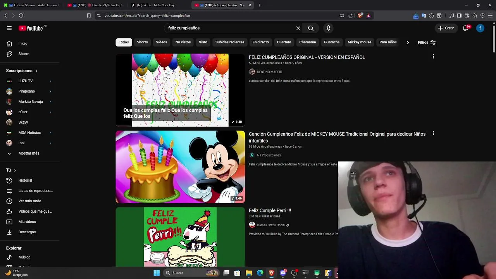Select the Shorts filter chip
The width and height of the screenshot is (496, 279).
[142, 42]
